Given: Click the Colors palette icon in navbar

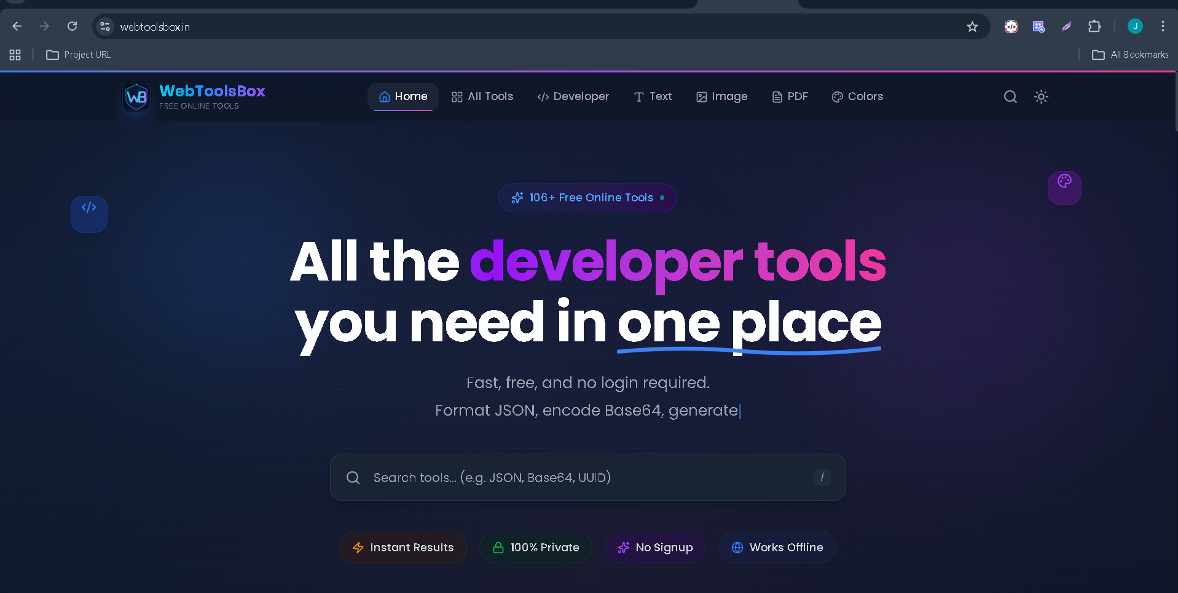Looking at the screenshot, I should (836, 96).
